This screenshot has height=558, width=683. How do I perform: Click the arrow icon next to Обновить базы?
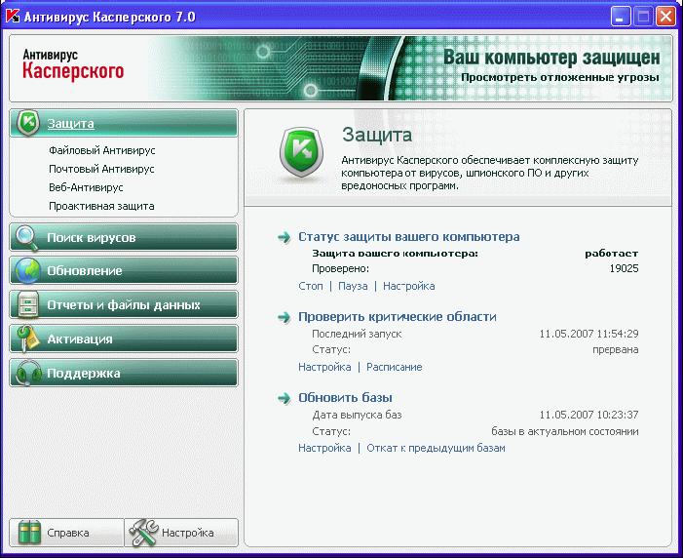[284, 398]
